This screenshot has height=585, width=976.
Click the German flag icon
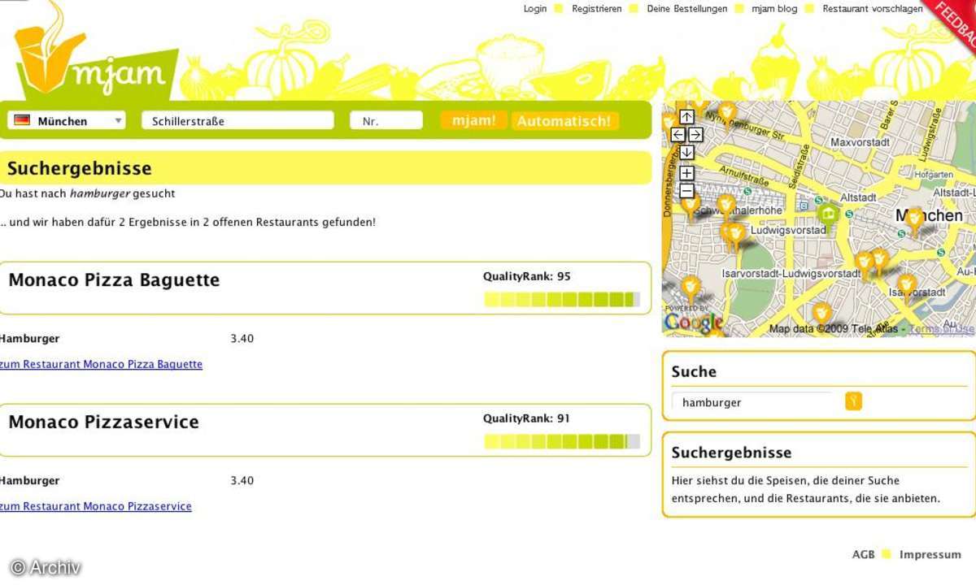(x=22, y=120)
